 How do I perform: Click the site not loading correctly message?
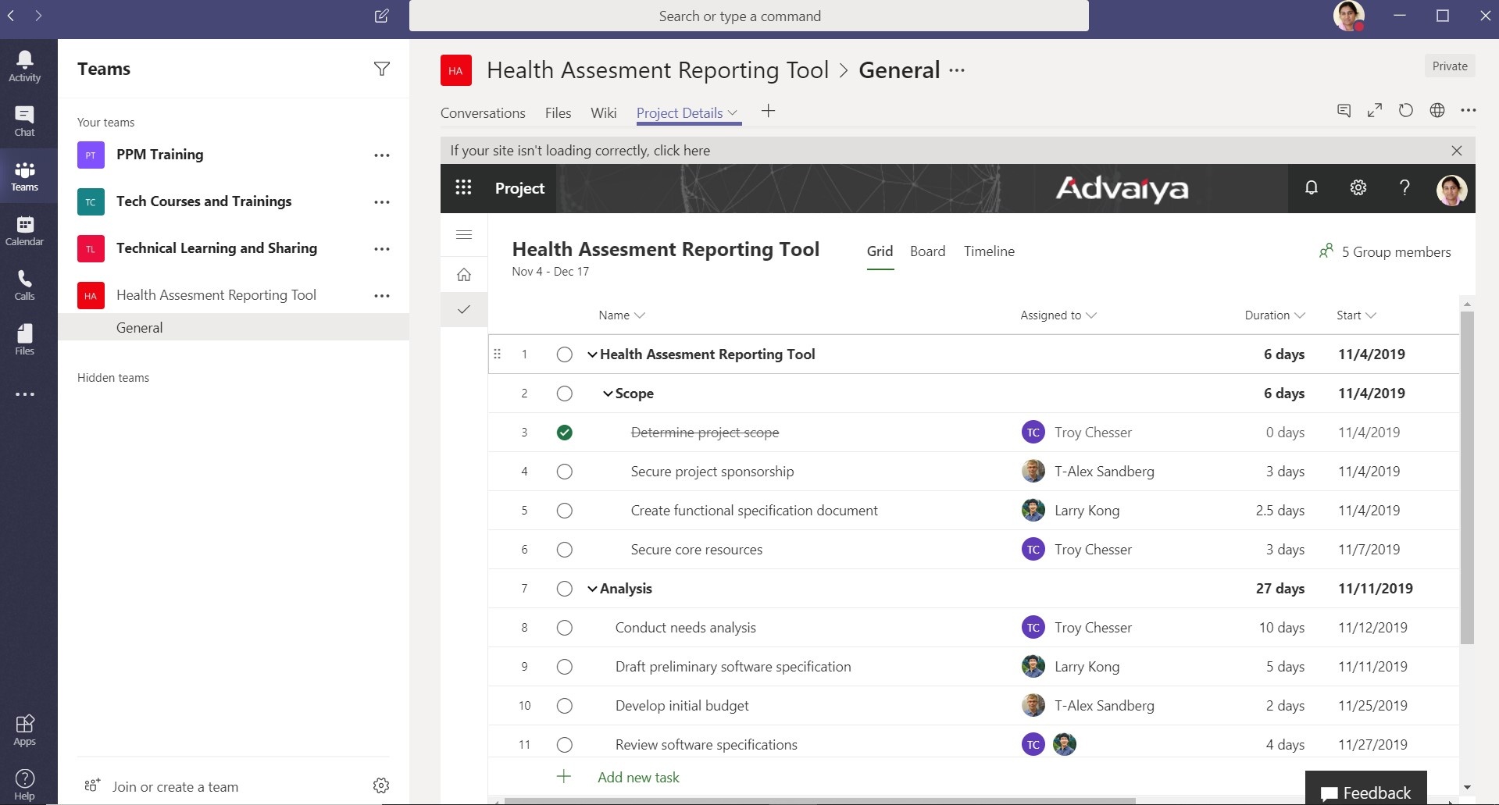pos(580,151)
